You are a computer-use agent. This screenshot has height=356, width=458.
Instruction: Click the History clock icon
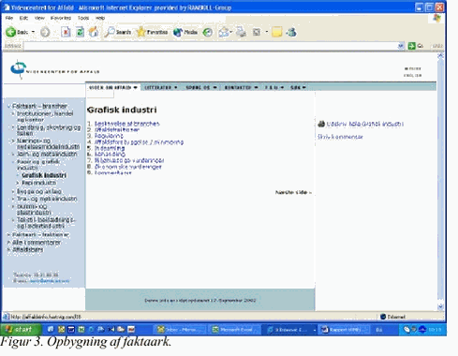coord(208,32)
